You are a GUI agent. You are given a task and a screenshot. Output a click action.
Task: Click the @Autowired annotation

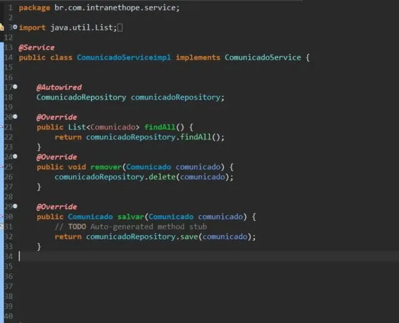coord(59,87)
